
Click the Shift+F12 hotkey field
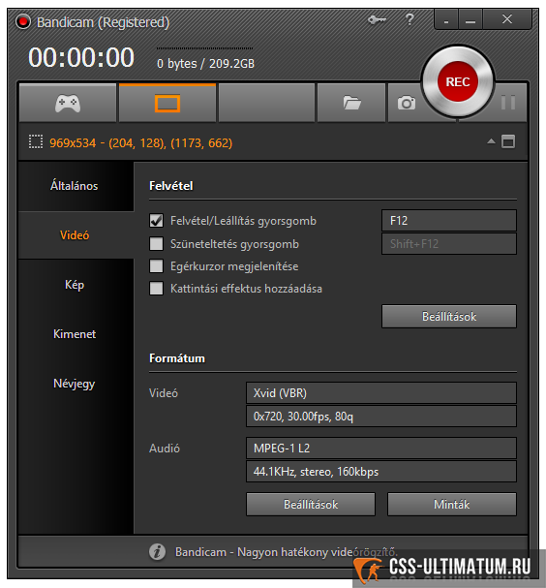coord(449,244)
